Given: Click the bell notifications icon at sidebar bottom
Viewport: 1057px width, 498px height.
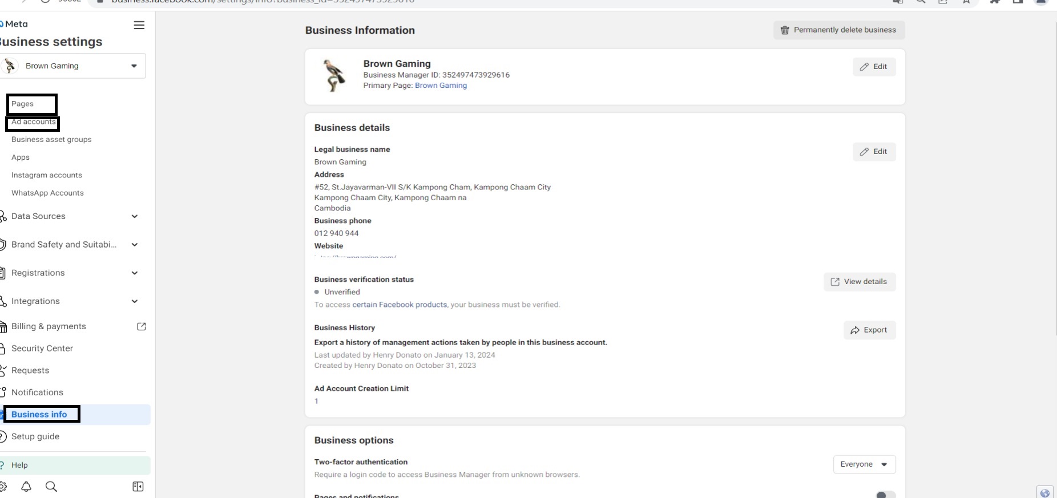Looking at the screenshot, I should click(26, 487).
